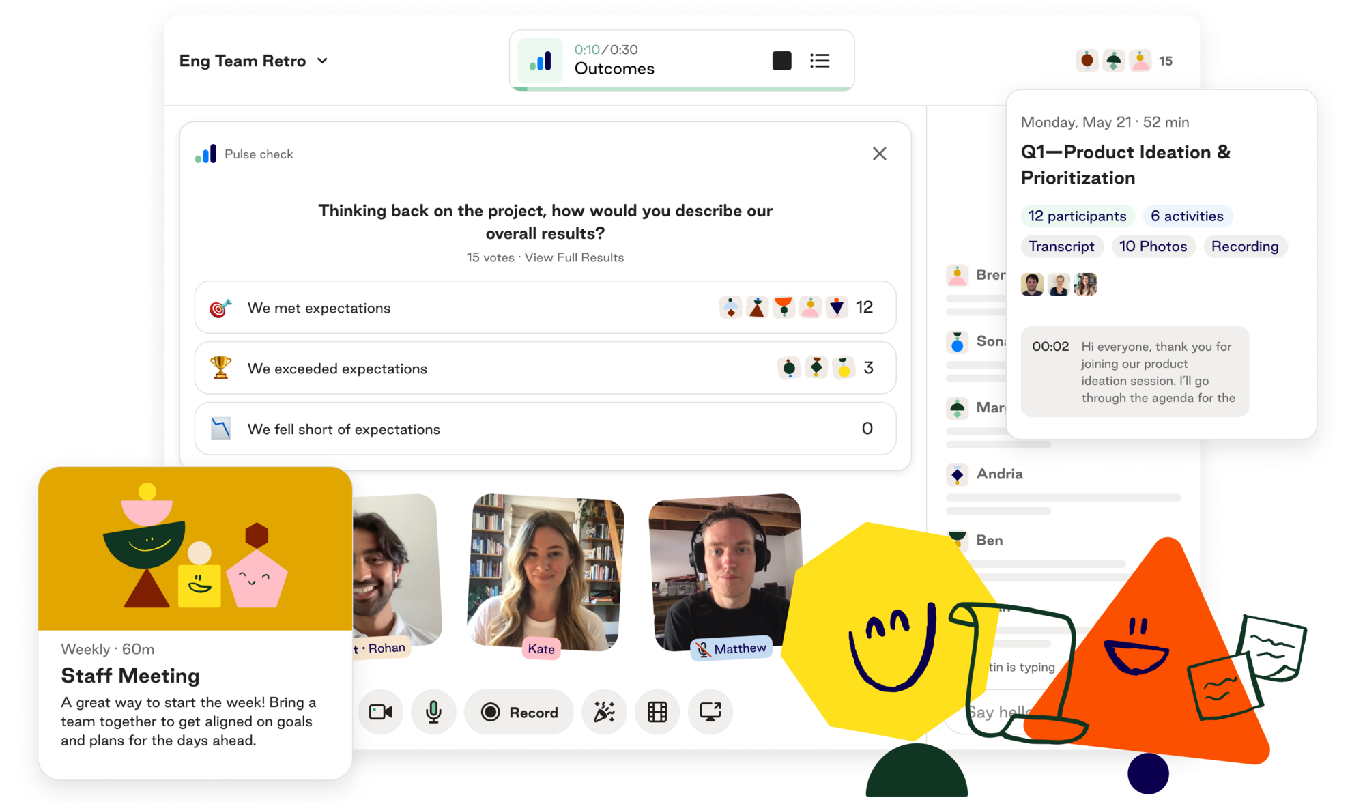Vote We fell short of expectations

point(545,429)
